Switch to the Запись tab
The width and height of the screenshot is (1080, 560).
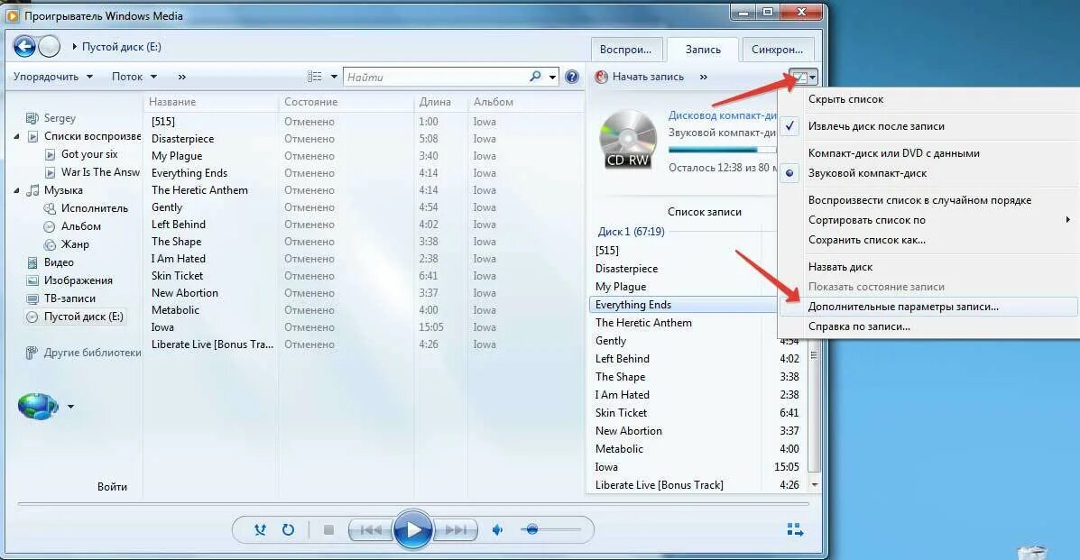703,50
